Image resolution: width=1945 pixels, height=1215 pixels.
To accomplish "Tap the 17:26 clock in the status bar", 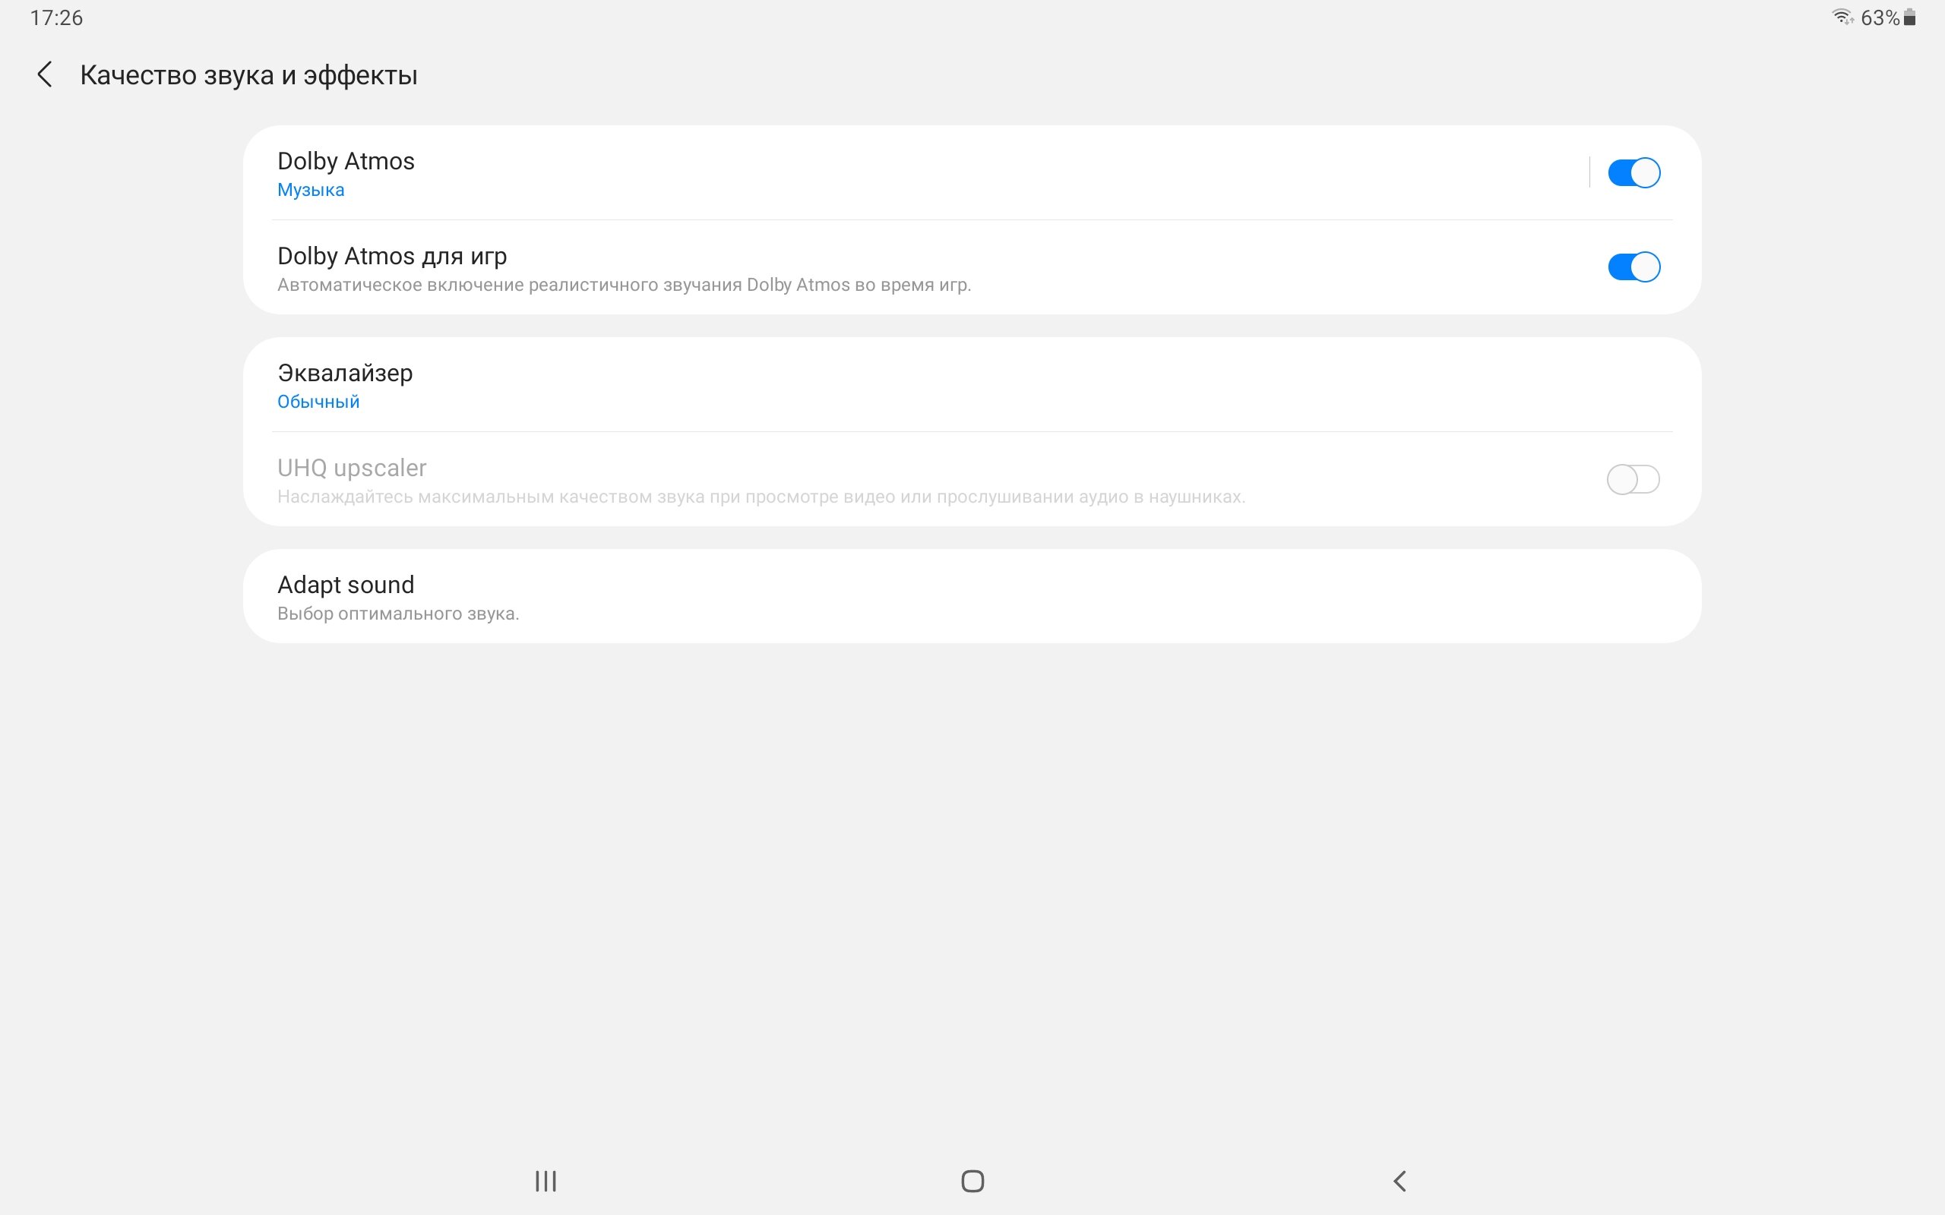I will click(56, 17).
